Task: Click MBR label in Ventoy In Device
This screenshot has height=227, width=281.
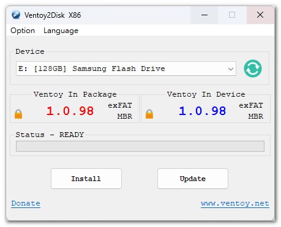Action: [x=256, y=116]
